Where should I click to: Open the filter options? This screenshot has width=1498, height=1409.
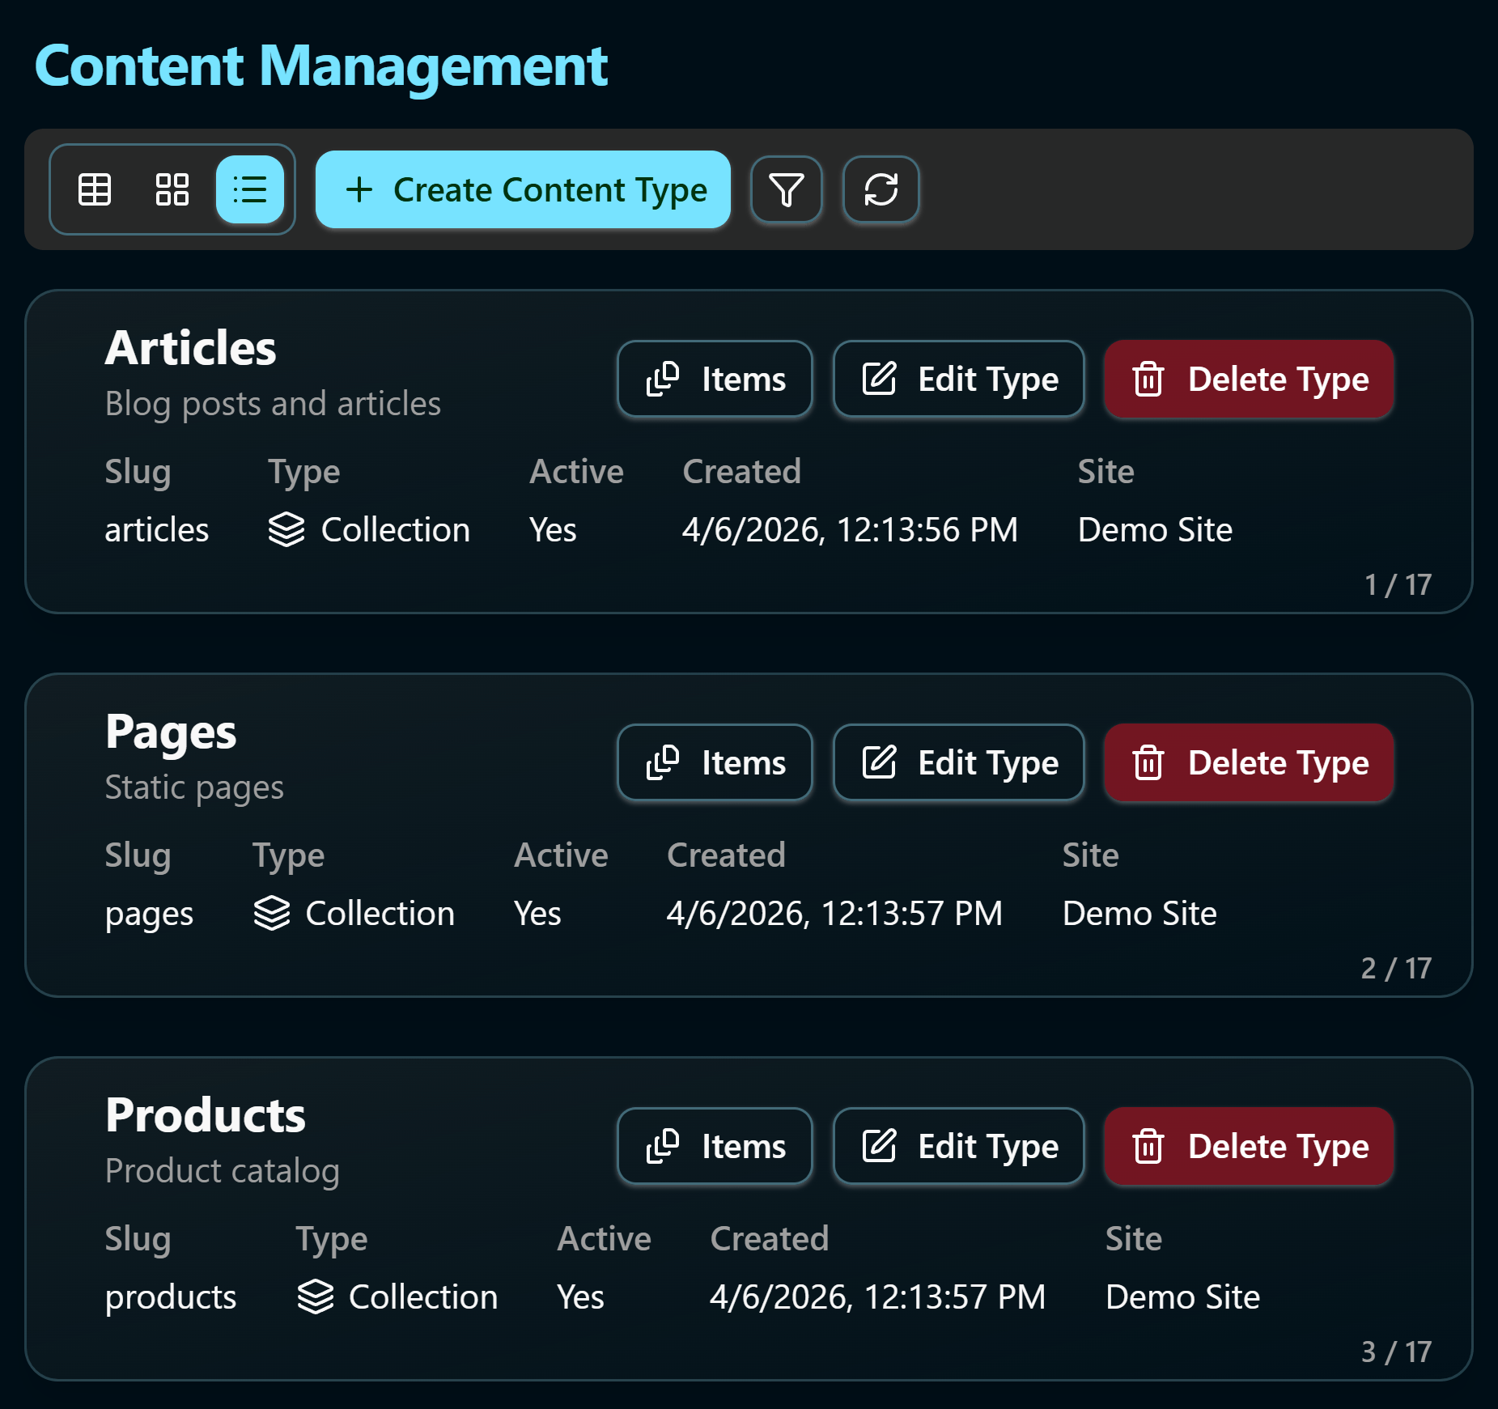[x=786, y=189]
